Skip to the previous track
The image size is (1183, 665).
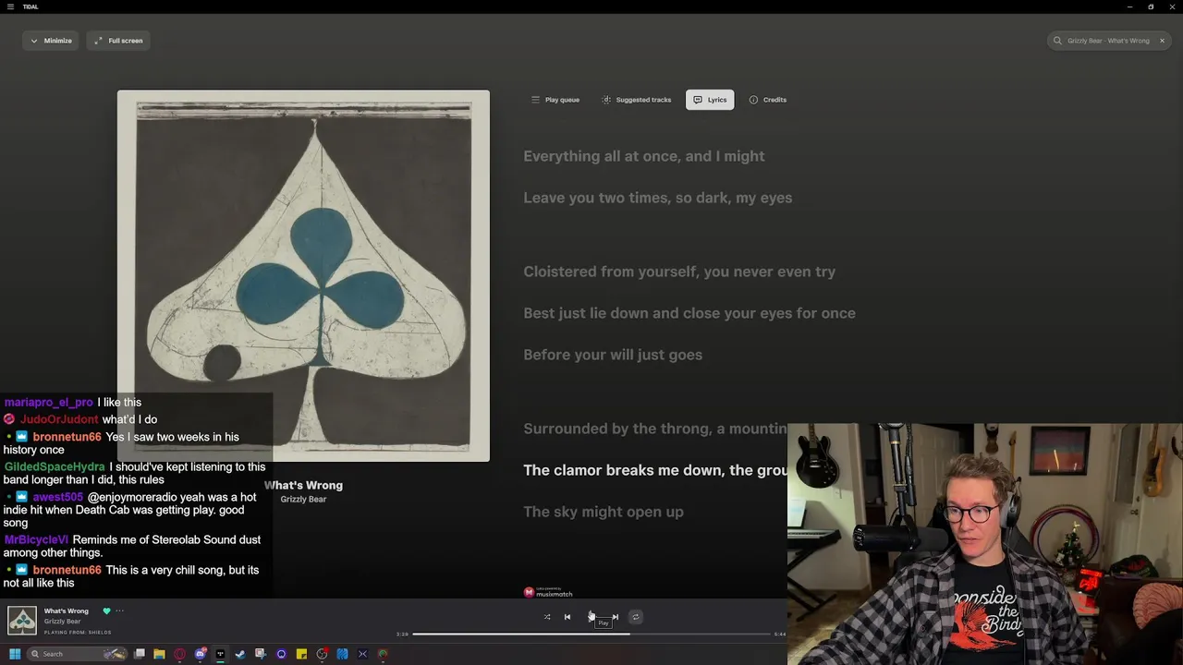567,617
